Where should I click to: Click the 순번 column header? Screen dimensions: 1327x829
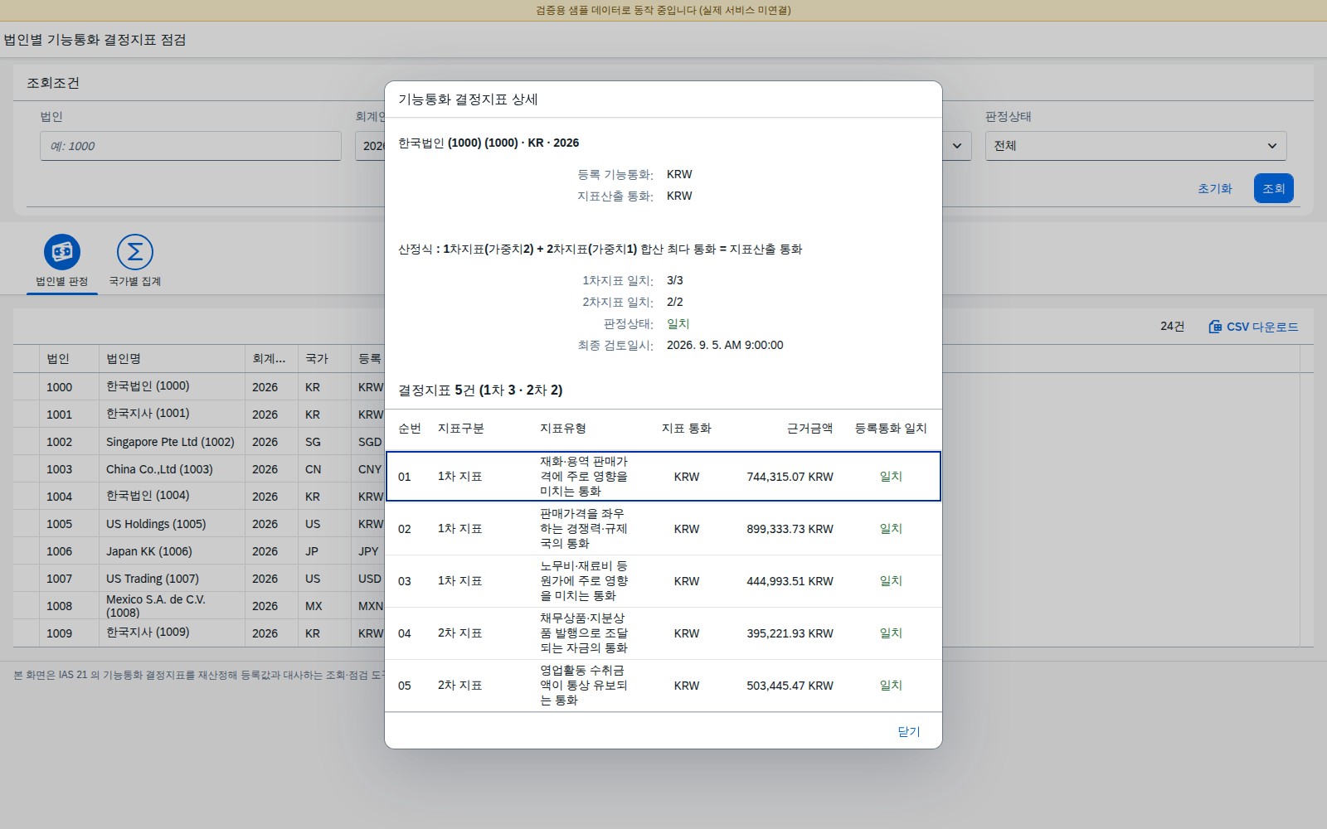click(x=410, y=429)
